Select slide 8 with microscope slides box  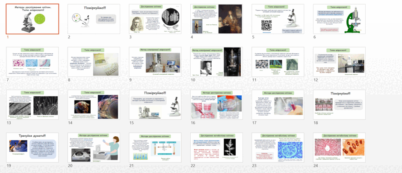(94, 62)
